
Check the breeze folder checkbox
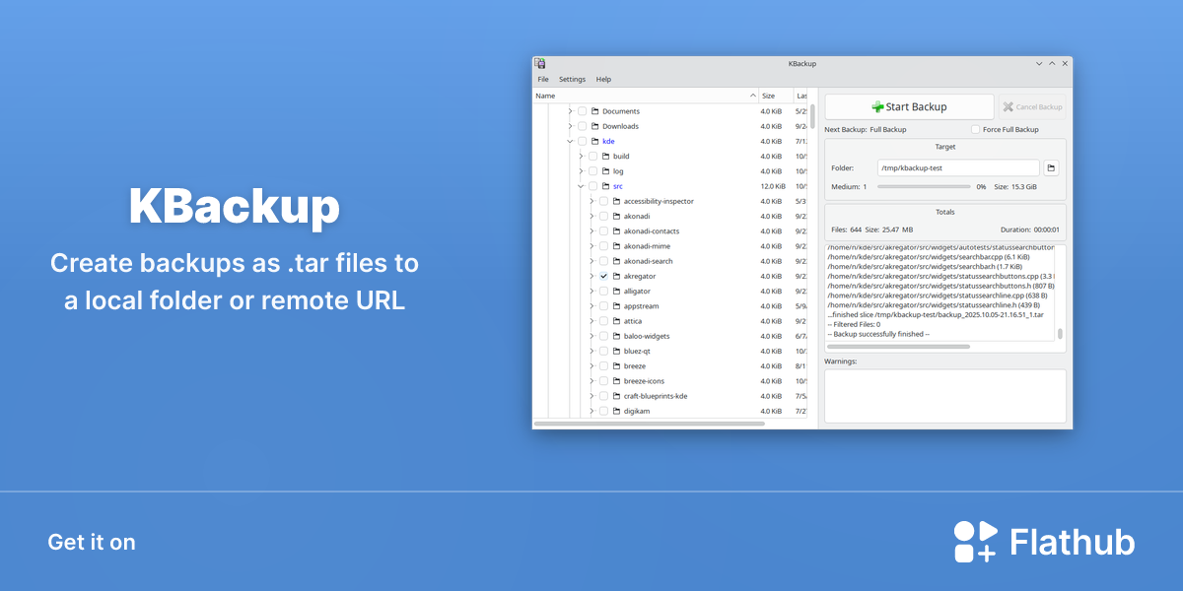click(603, 366)
